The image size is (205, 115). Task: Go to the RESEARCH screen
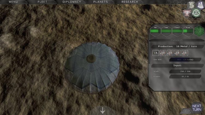(130, 2)
